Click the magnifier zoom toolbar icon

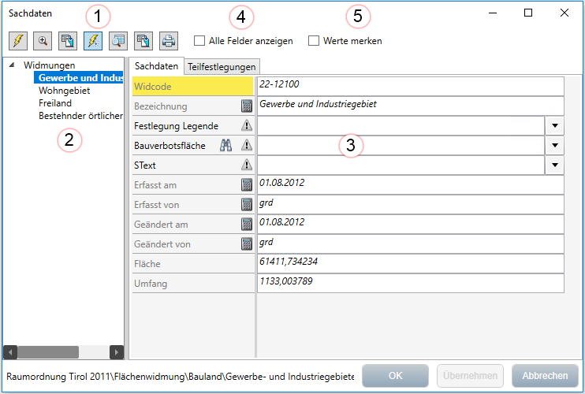43,41
